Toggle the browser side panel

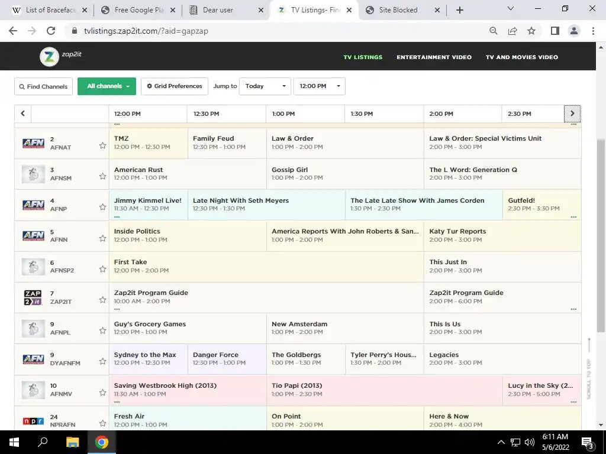click(x=555, y=31)
